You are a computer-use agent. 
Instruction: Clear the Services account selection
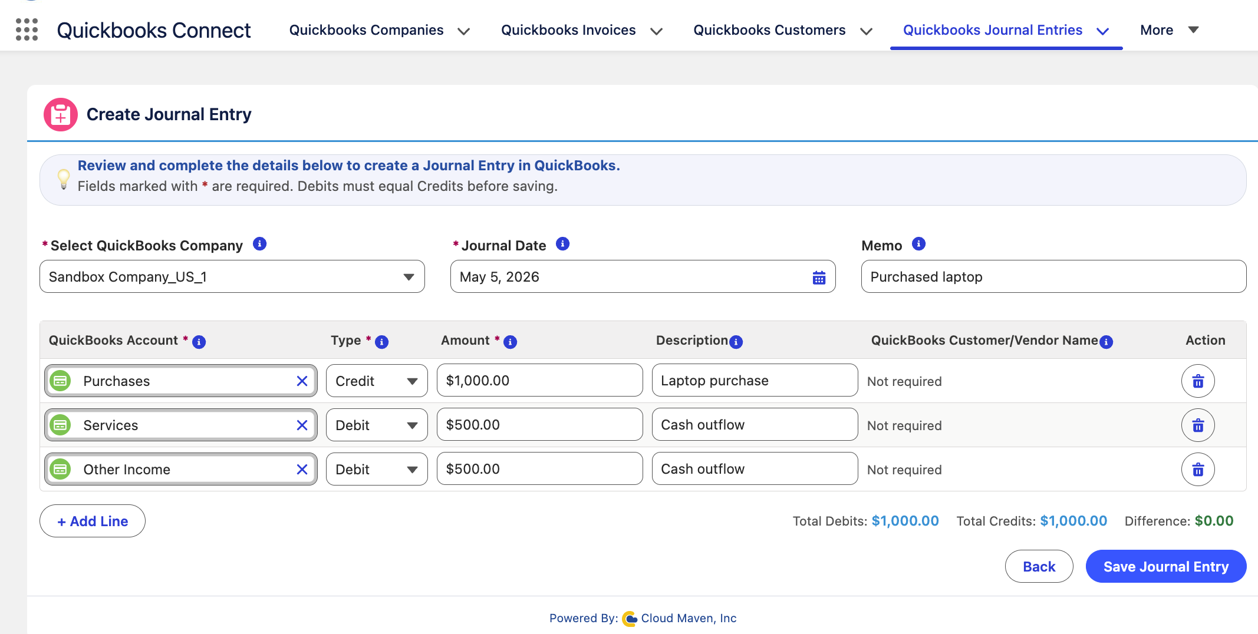click(x=302, y=425)
